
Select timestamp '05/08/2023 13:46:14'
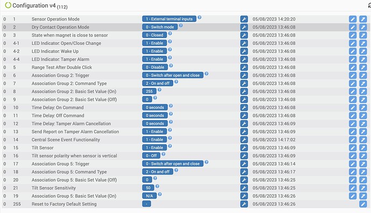point(274,164)
